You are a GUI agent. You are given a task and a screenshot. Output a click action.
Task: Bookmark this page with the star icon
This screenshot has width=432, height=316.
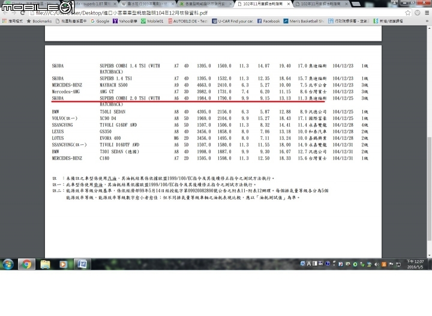[x=408, y=13]
